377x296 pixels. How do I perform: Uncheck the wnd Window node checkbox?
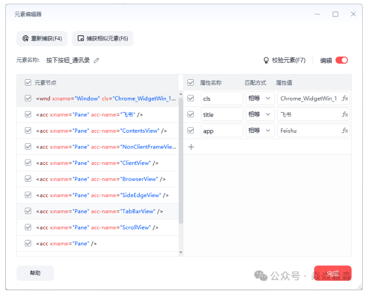(x=28, y=98)
